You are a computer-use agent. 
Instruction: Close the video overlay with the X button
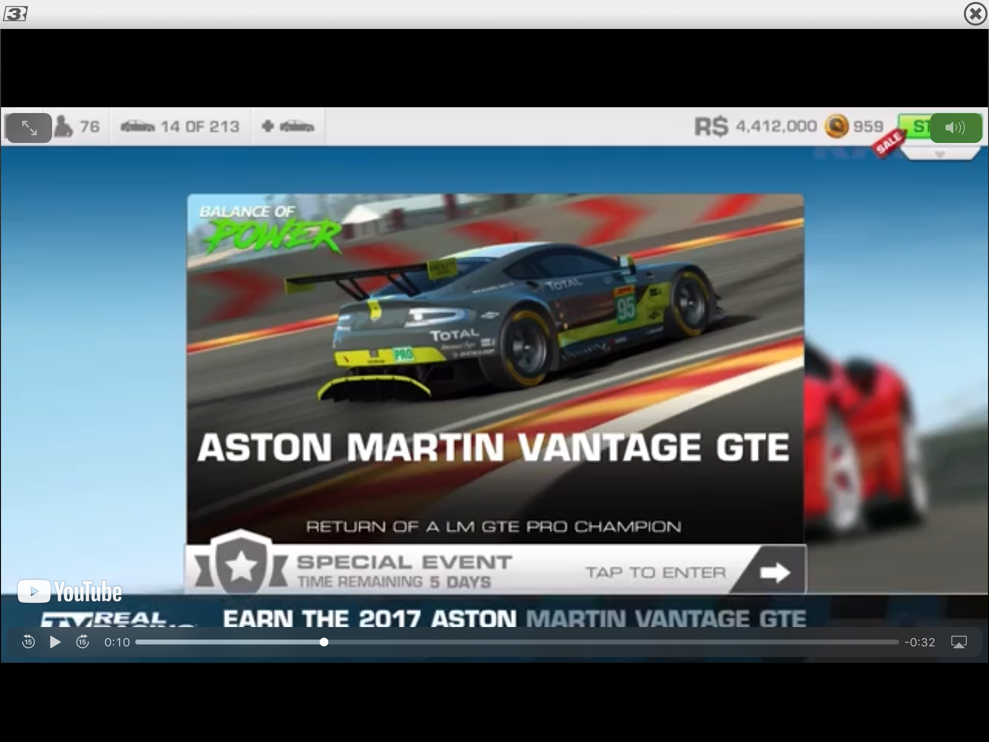pyautogui.click(x=975, y=14)
